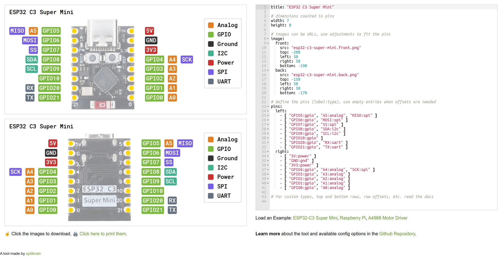Click the GPIO2 label in the front pinout
Image resolution: width=502 pixels, height=259 pixels.
[x=154, y=78]
